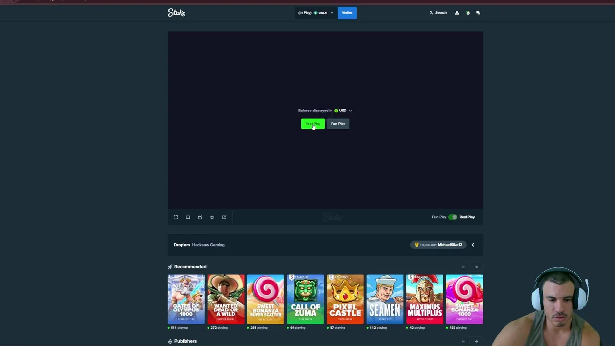The image size is (615, 346).
Task: Toggle the Fun Play / Real Play switch
Action: point(453,217)
